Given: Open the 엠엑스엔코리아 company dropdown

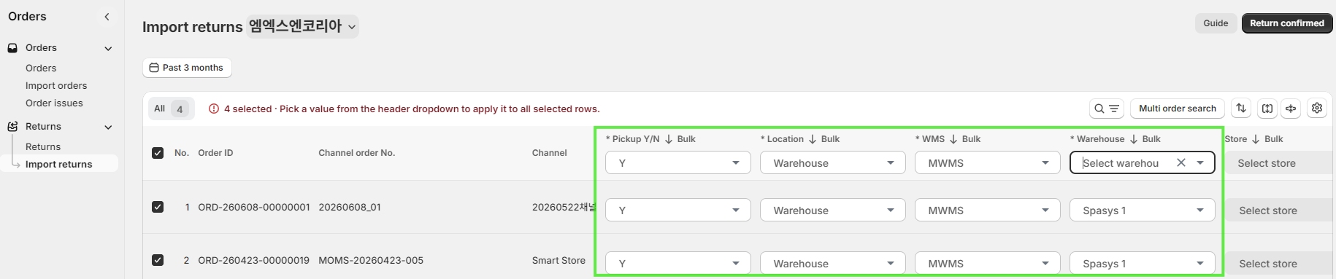Looking at the screenshot, I should [303, 26].
